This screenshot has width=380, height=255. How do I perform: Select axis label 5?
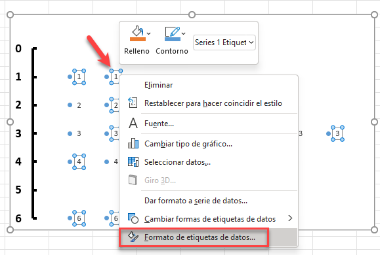pyautogui.click(x=18, y=190)
